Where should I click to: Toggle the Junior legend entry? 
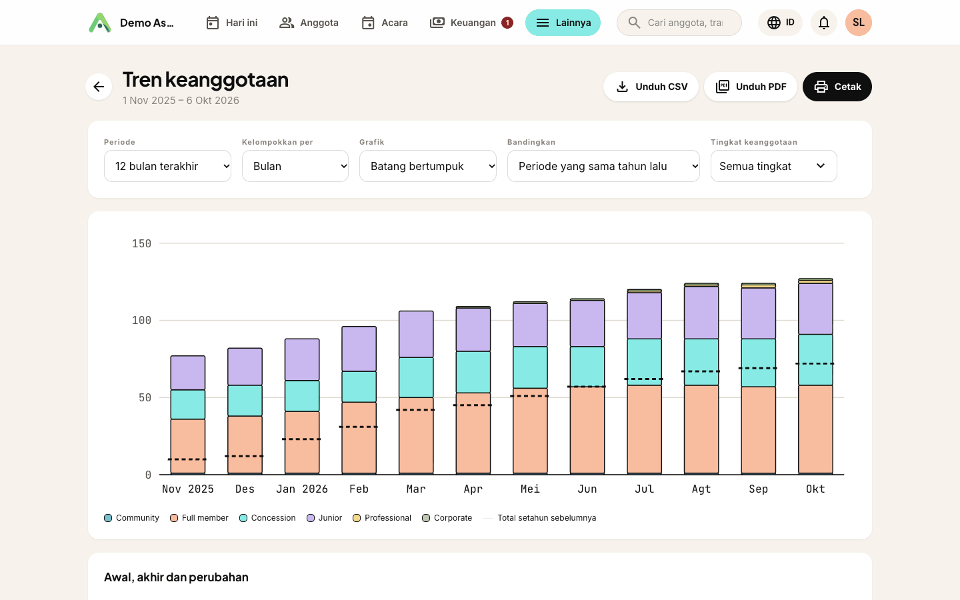pyautogui.click(x=324, y=518)
